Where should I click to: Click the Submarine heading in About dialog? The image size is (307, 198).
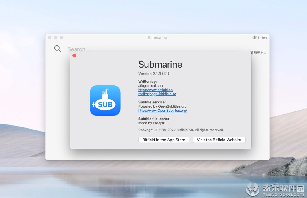click(160, 64)
